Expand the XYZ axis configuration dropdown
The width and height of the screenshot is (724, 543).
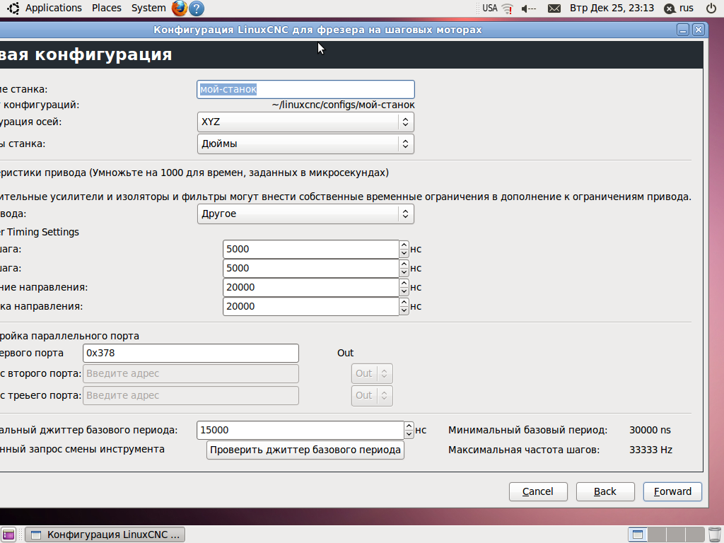tap(305, 122)
